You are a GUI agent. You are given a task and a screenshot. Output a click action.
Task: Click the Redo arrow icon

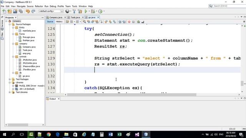33,11
